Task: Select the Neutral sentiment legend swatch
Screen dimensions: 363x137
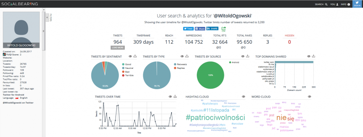Action: pyautogui.click(x=123, y=68)
